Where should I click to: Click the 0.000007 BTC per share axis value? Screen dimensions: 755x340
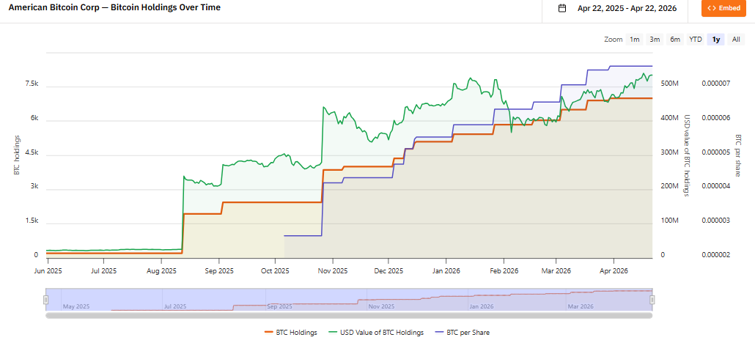pos(716,84)
